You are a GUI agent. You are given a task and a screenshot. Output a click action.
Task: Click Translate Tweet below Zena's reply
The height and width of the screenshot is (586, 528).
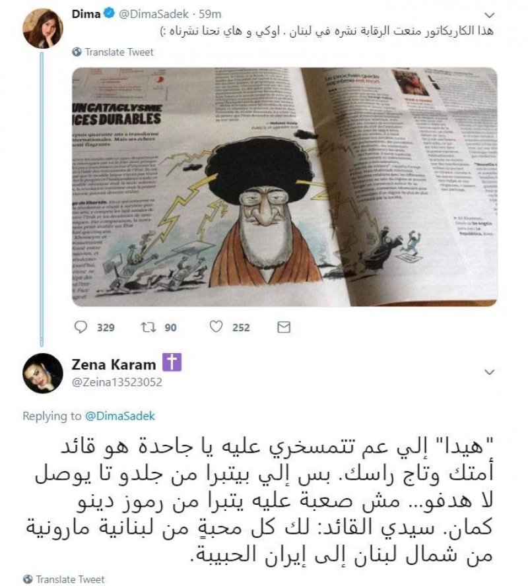70,579
